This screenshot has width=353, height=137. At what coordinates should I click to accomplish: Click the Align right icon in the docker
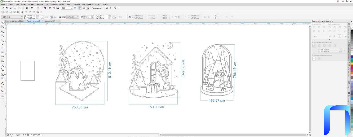324,27
